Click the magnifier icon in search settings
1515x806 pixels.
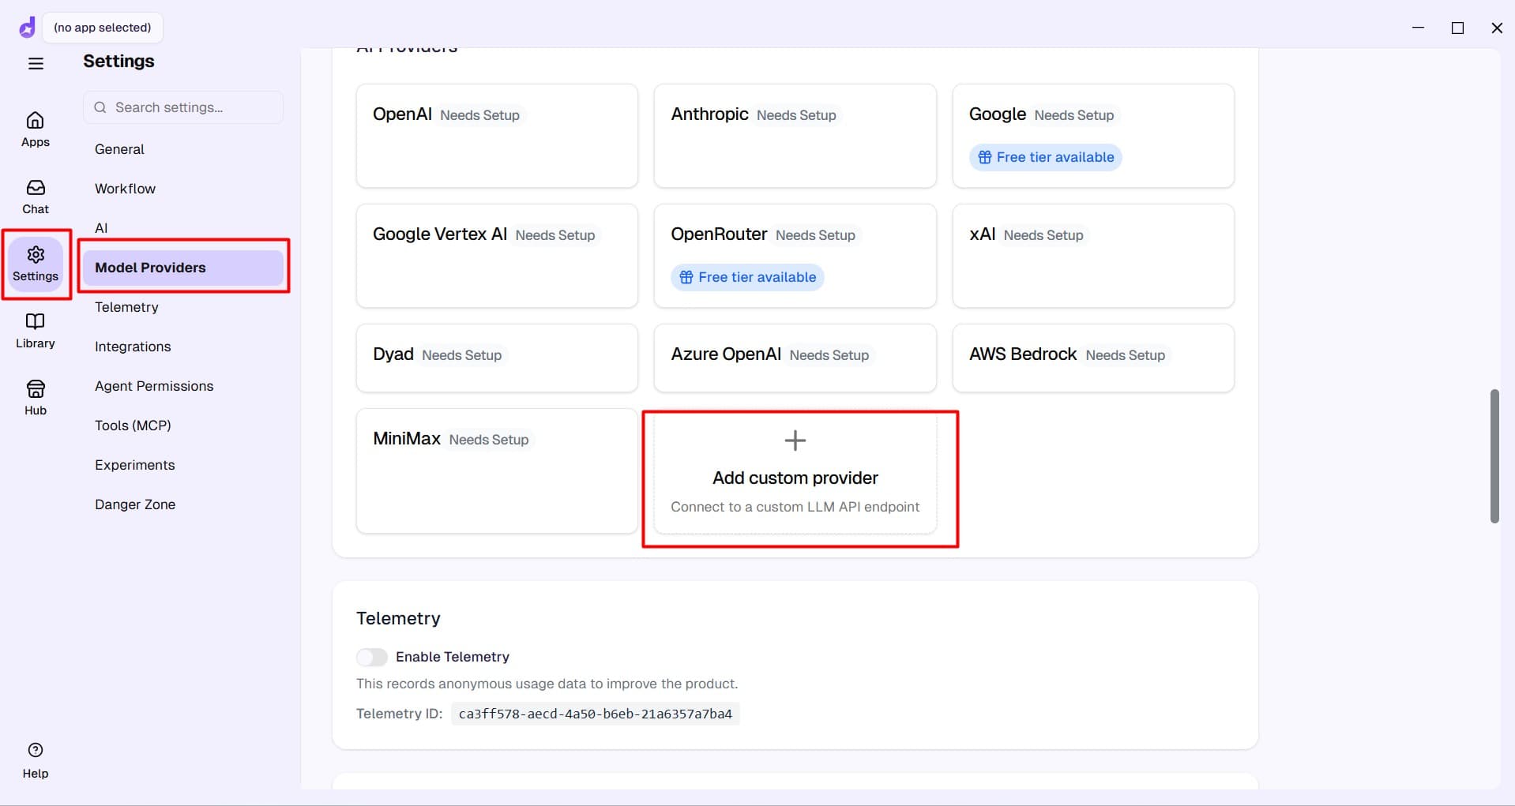pyautogui.click(x=100, y=107)
